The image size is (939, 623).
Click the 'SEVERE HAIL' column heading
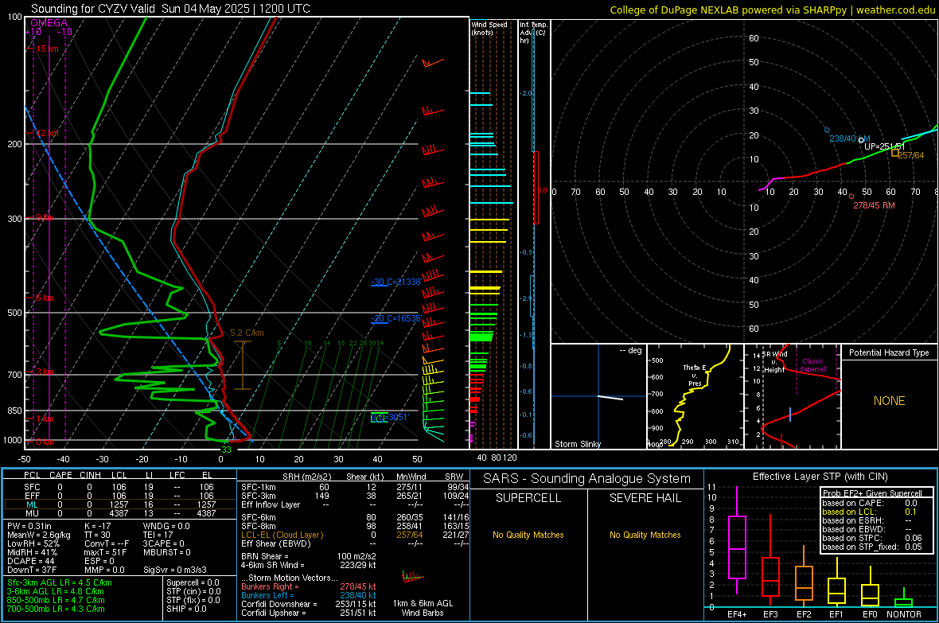[645, 498]
